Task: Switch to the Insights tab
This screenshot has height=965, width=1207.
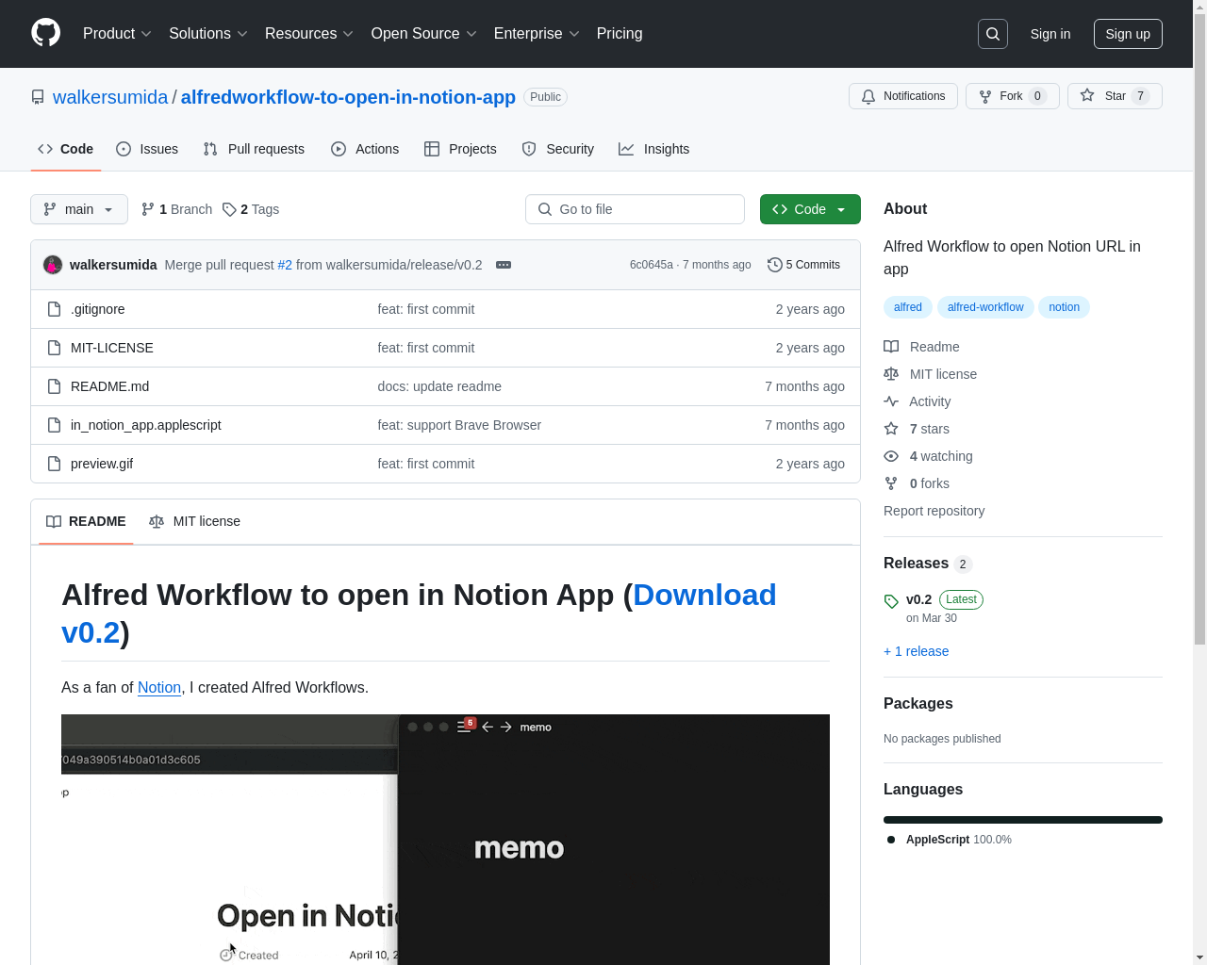Action: (x=654, y=149)
